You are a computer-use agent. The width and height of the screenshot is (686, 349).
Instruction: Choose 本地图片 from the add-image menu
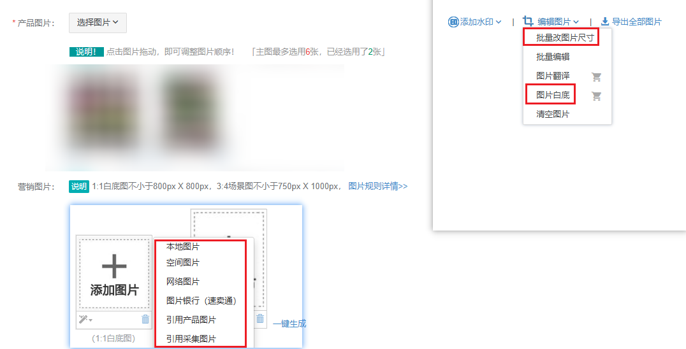(x=182, y=246)
